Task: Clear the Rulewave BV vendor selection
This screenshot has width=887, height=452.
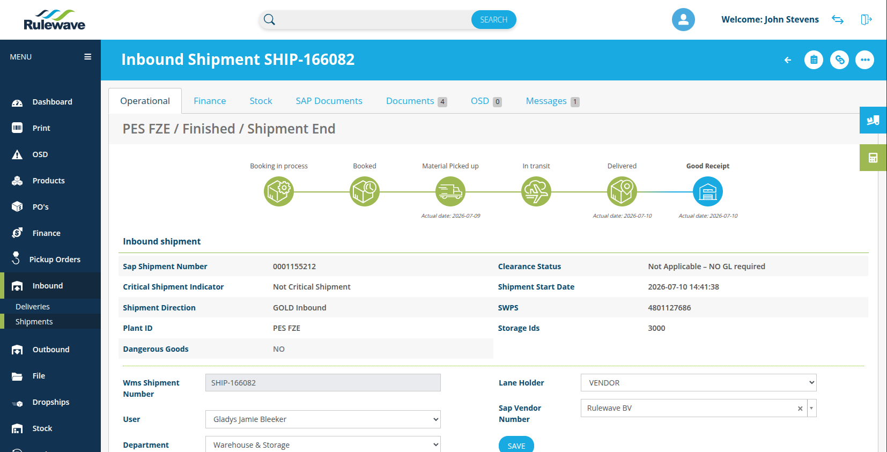Action: [x=800, y=409]
